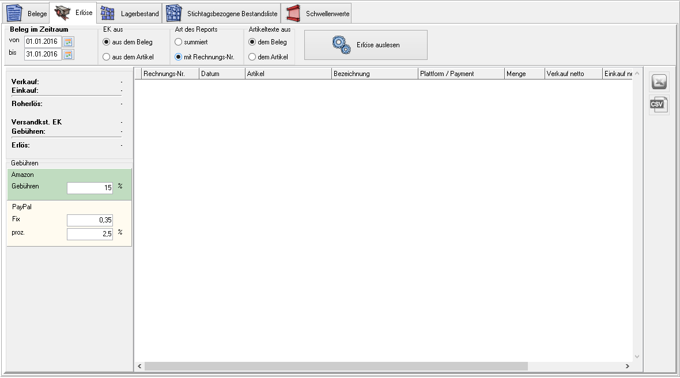Select EK 'aus dem Artikel' option
The image size is (680, 378).
coord(106,57)
